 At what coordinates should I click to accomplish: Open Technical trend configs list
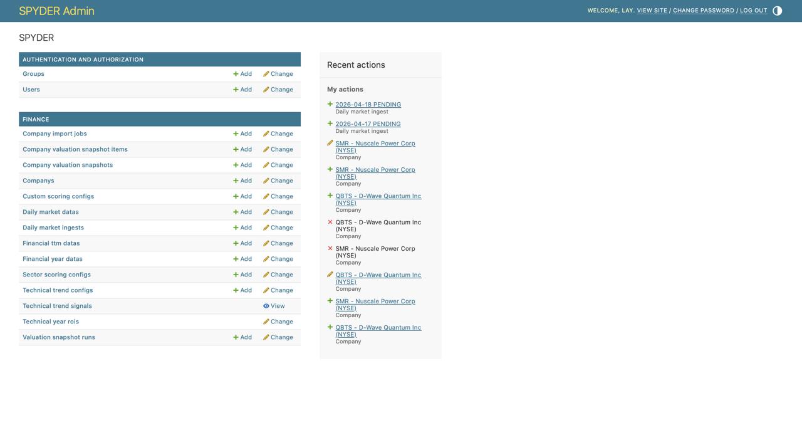point(58,290)
